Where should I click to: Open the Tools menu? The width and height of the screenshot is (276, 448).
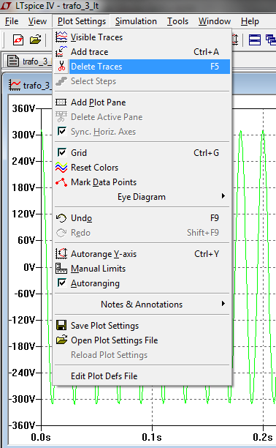click(177, 21)
